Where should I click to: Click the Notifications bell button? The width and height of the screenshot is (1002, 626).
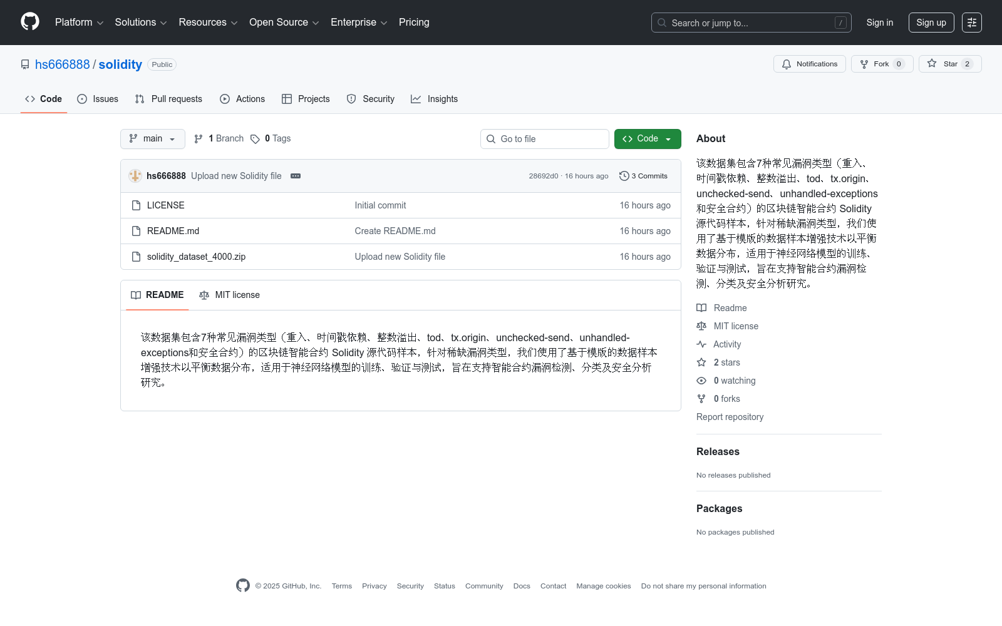coord(810,64)
